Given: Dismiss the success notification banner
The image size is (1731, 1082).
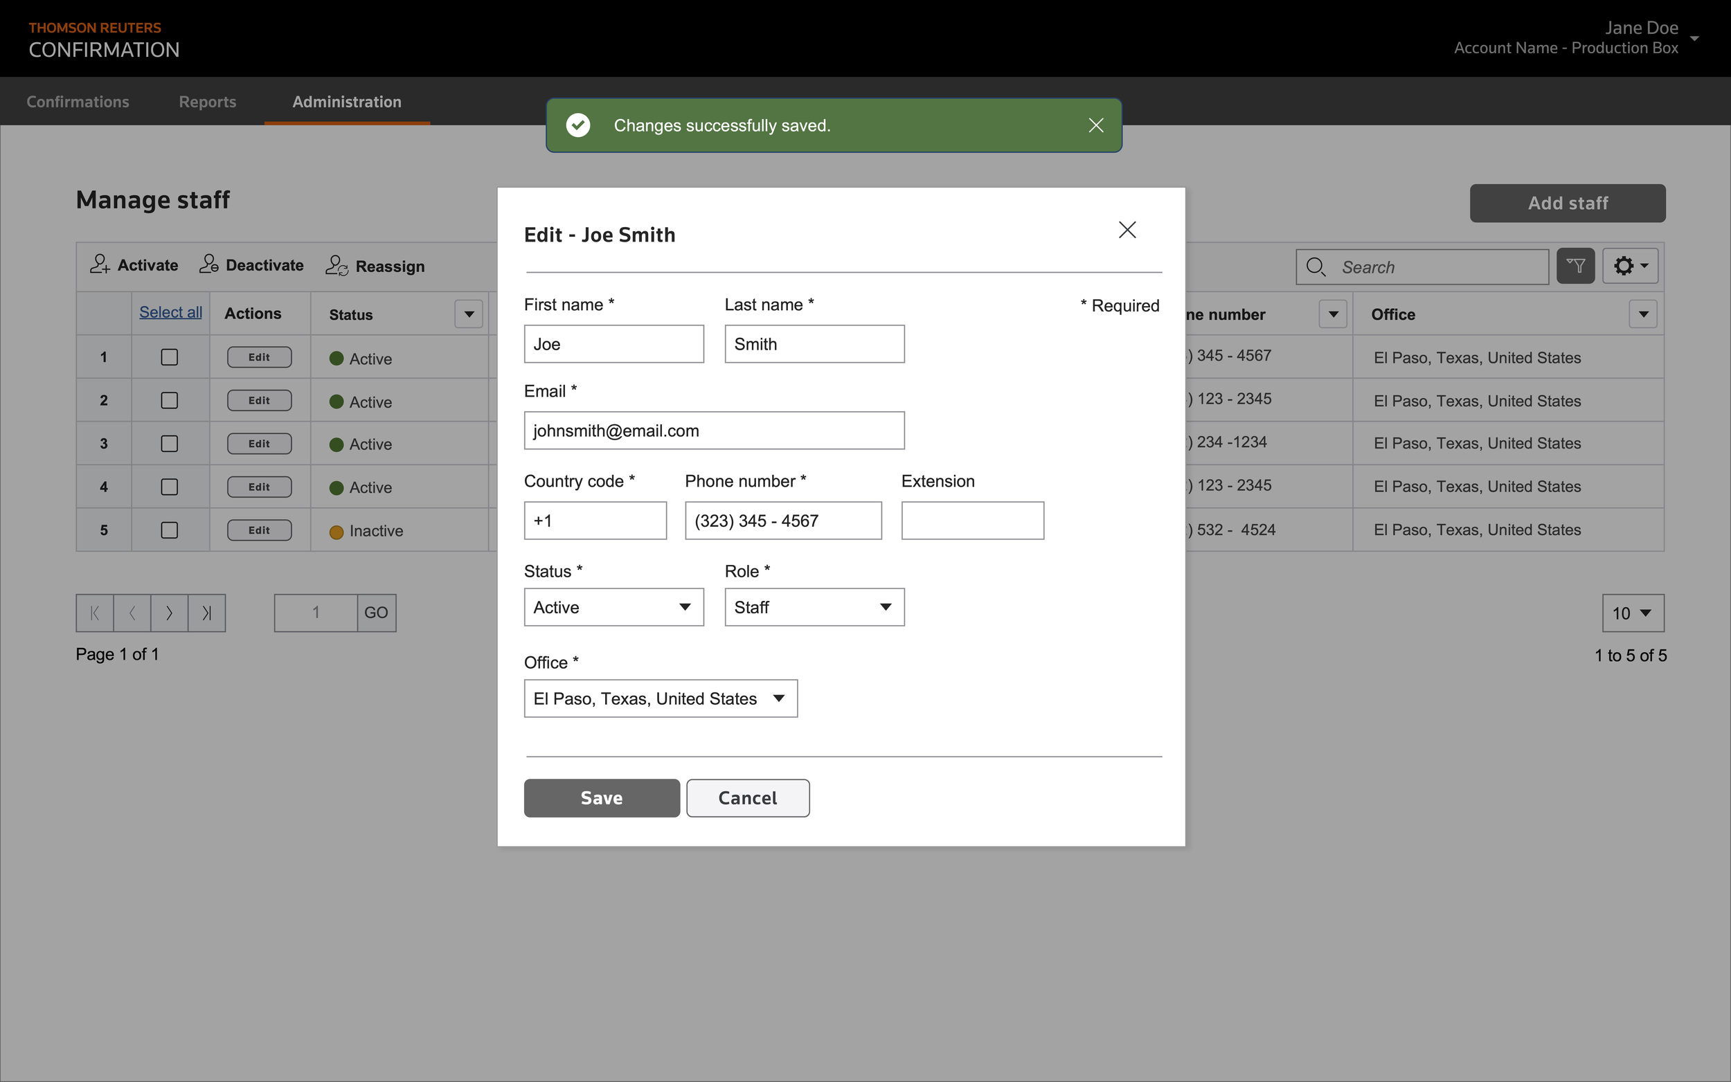Looking at the screenshot, I should (x=1095, y=125).
